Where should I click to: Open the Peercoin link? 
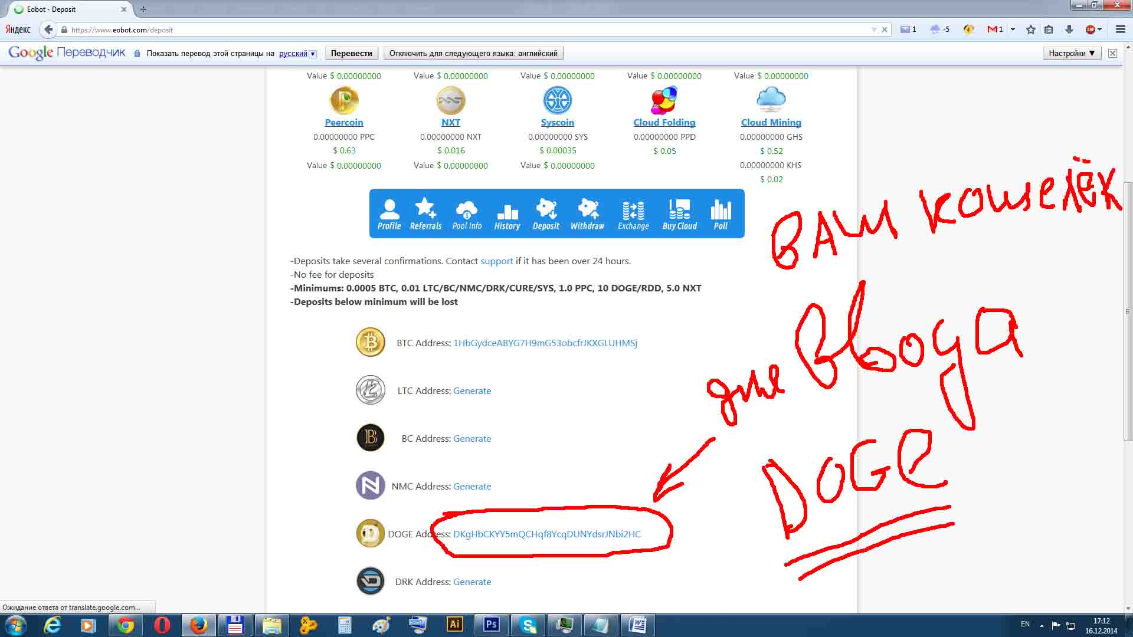pyautogui.click(x=344, y=122)
